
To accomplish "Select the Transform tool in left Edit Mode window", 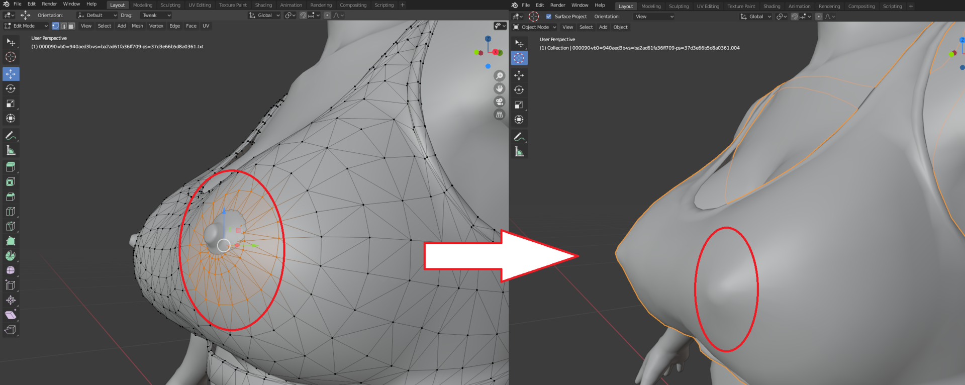I will tap(11, 119).
